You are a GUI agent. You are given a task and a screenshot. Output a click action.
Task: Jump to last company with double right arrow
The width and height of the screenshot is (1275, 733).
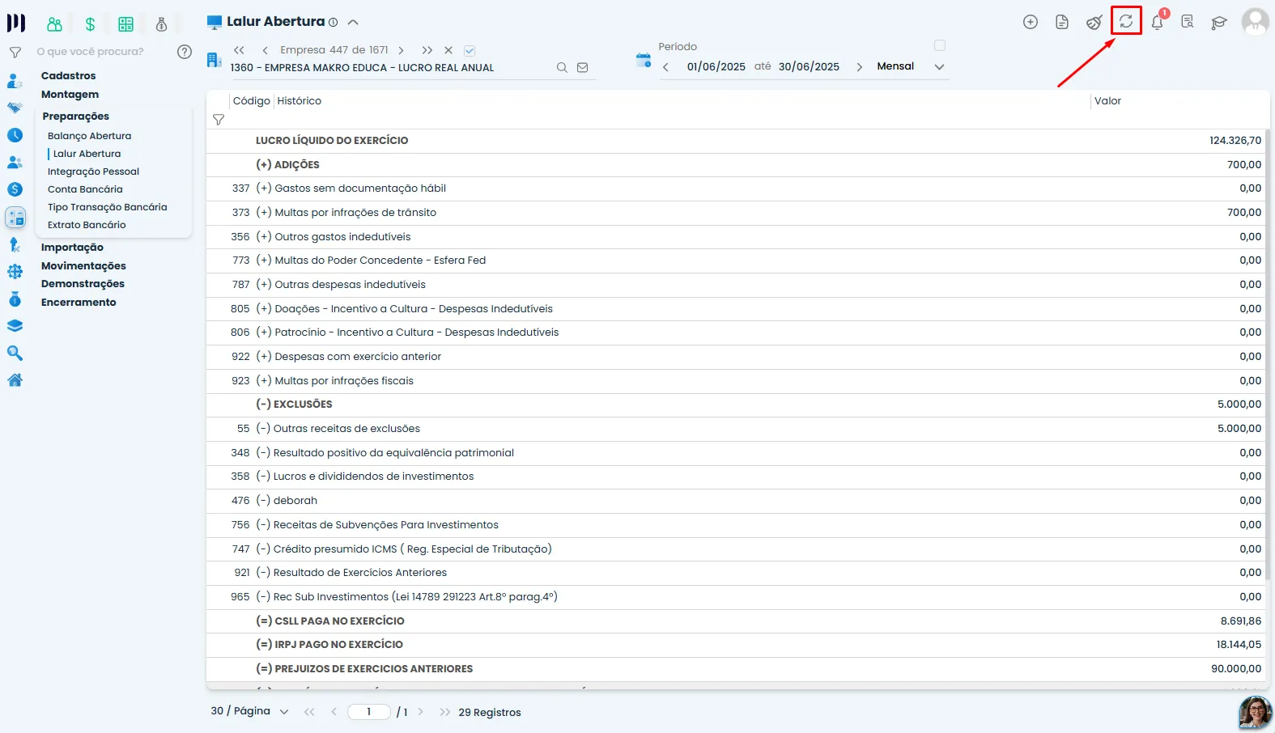pyautogui.click(x=427, y=50)
